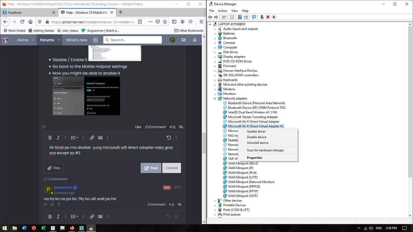Apply Italic in the upper reply editor
Screen dimensions: 413x232
coord(58,138)
